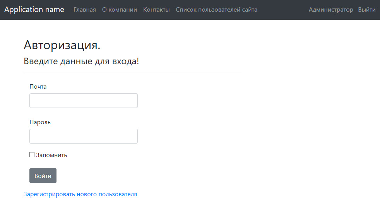This screenshot has height=207, width=380.
Task: Open the Контакты nav link
Action: click(156, 10)
